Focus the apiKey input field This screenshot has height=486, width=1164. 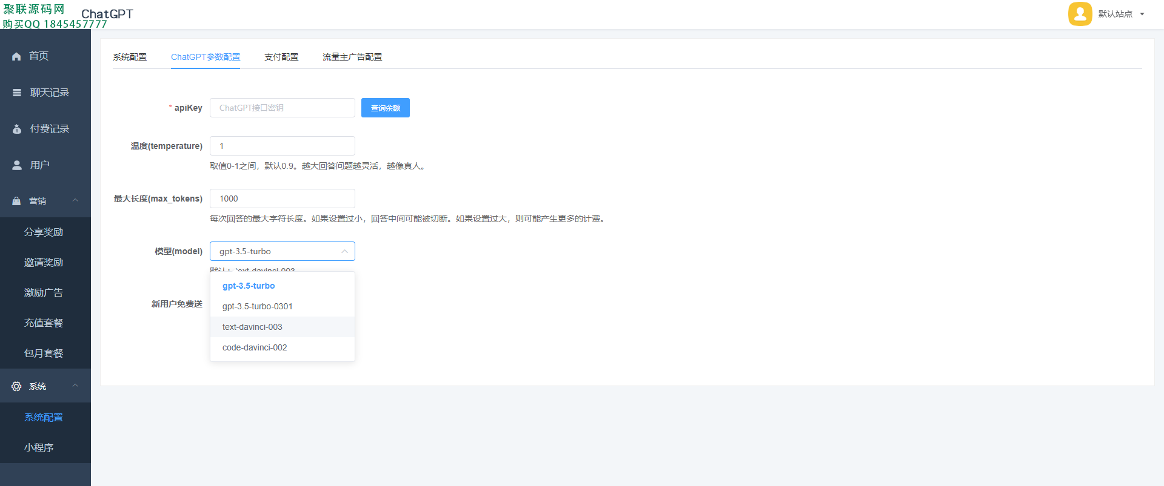pos(283,108)
